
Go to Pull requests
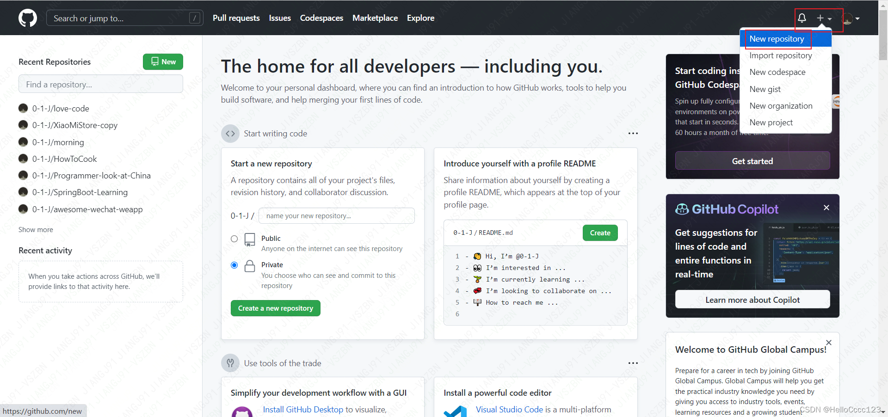tap(236, 18)
